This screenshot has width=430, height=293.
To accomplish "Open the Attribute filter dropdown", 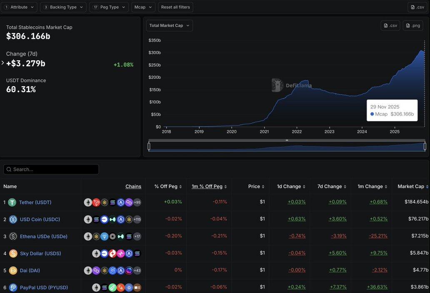I will click(19, 7).
